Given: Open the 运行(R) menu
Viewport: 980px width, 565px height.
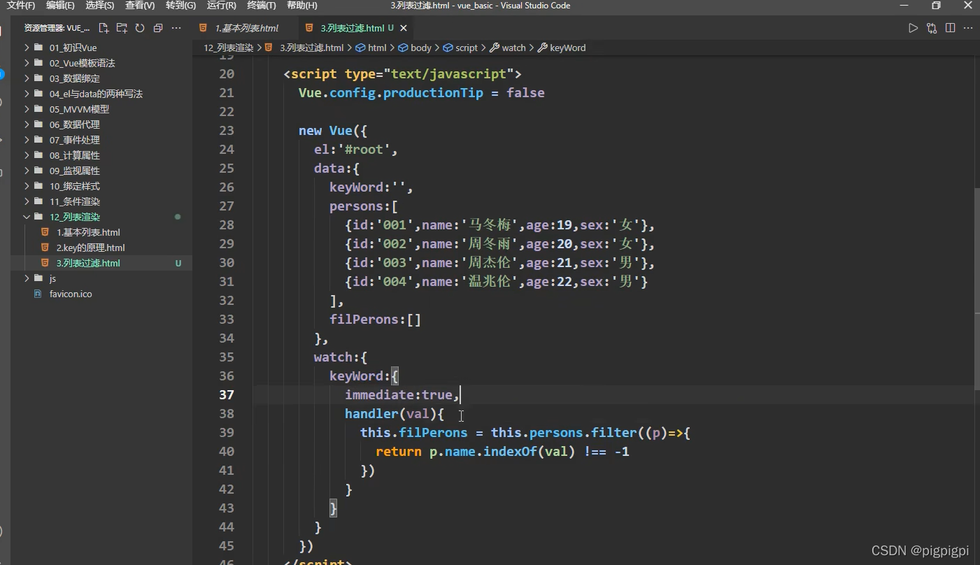Looking at the screenshot, I should [x=221, y=6].
